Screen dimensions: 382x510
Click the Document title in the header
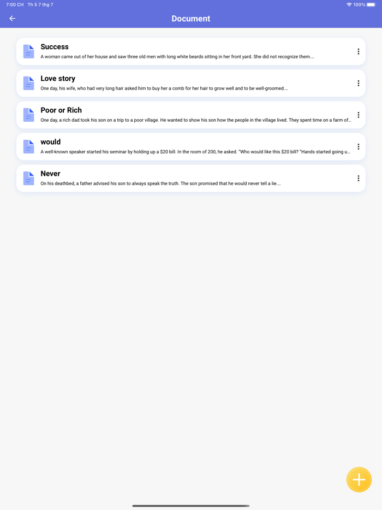(190, 18)
